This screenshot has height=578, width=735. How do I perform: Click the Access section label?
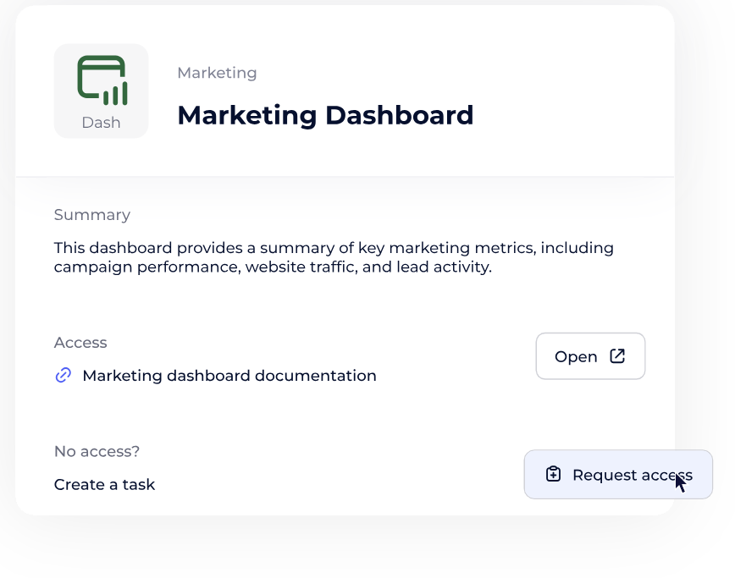coord(80,342)
